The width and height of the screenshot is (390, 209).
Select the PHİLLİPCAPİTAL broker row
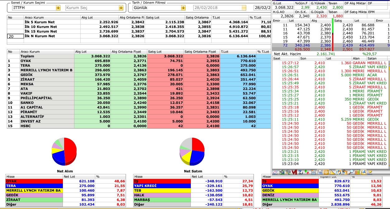(139, 98)
